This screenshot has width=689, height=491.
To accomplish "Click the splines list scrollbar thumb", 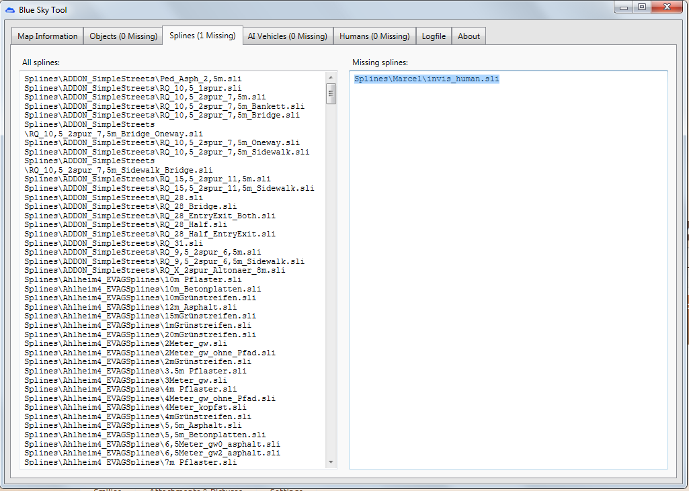I will click(x=331, y=93).
